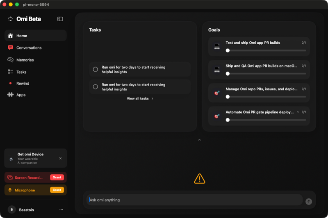Open Home in the sidebar
Viewport: 328px width, 218px height.
click(x=36, y=36)
